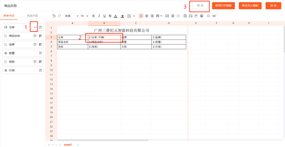The width and height of the screenshot is (285, 147).
Task: Click the 价格 field in the left panel
Action: coord(23,70)
